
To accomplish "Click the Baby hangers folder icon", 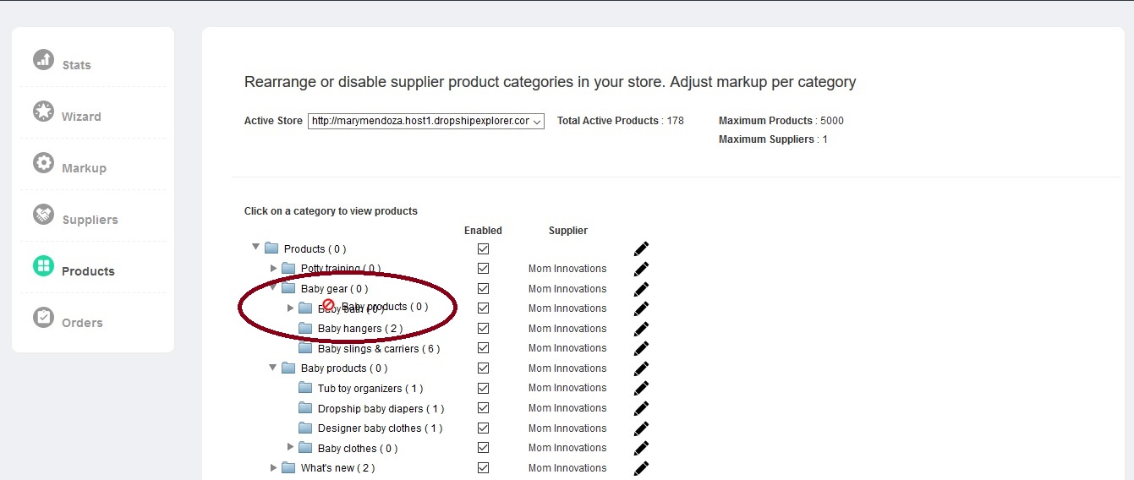I will tap(305, 329).
